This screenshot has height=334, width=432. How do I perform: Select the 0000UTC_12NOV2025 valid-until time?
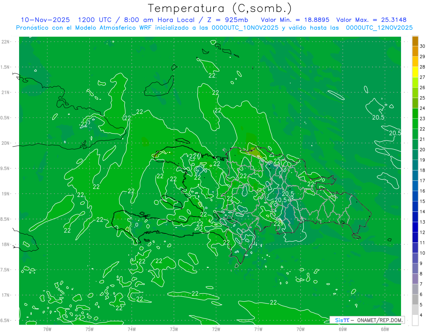pyautogui.click(x=379, y=28)
